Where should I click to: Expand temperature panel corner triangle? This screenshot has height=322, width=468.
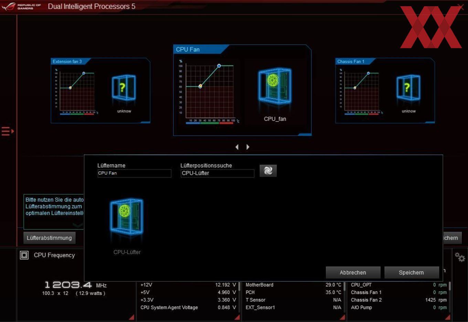[x=342, y=317]
